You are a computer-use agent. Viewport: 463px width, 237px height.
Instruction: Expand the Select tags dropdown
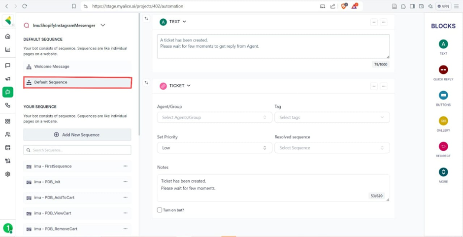click(x=331, y=117)
